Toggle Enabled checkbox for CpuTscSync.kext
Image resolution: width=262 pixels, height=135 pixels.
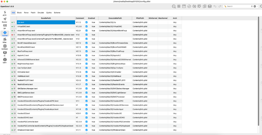point(86,68)
